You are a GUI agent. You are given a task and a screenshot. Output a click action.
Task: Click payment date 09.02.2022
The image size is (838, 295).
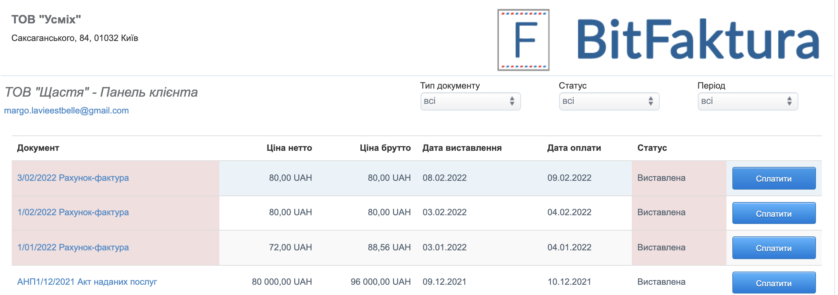pyautogui.click(x=569, y=178)
